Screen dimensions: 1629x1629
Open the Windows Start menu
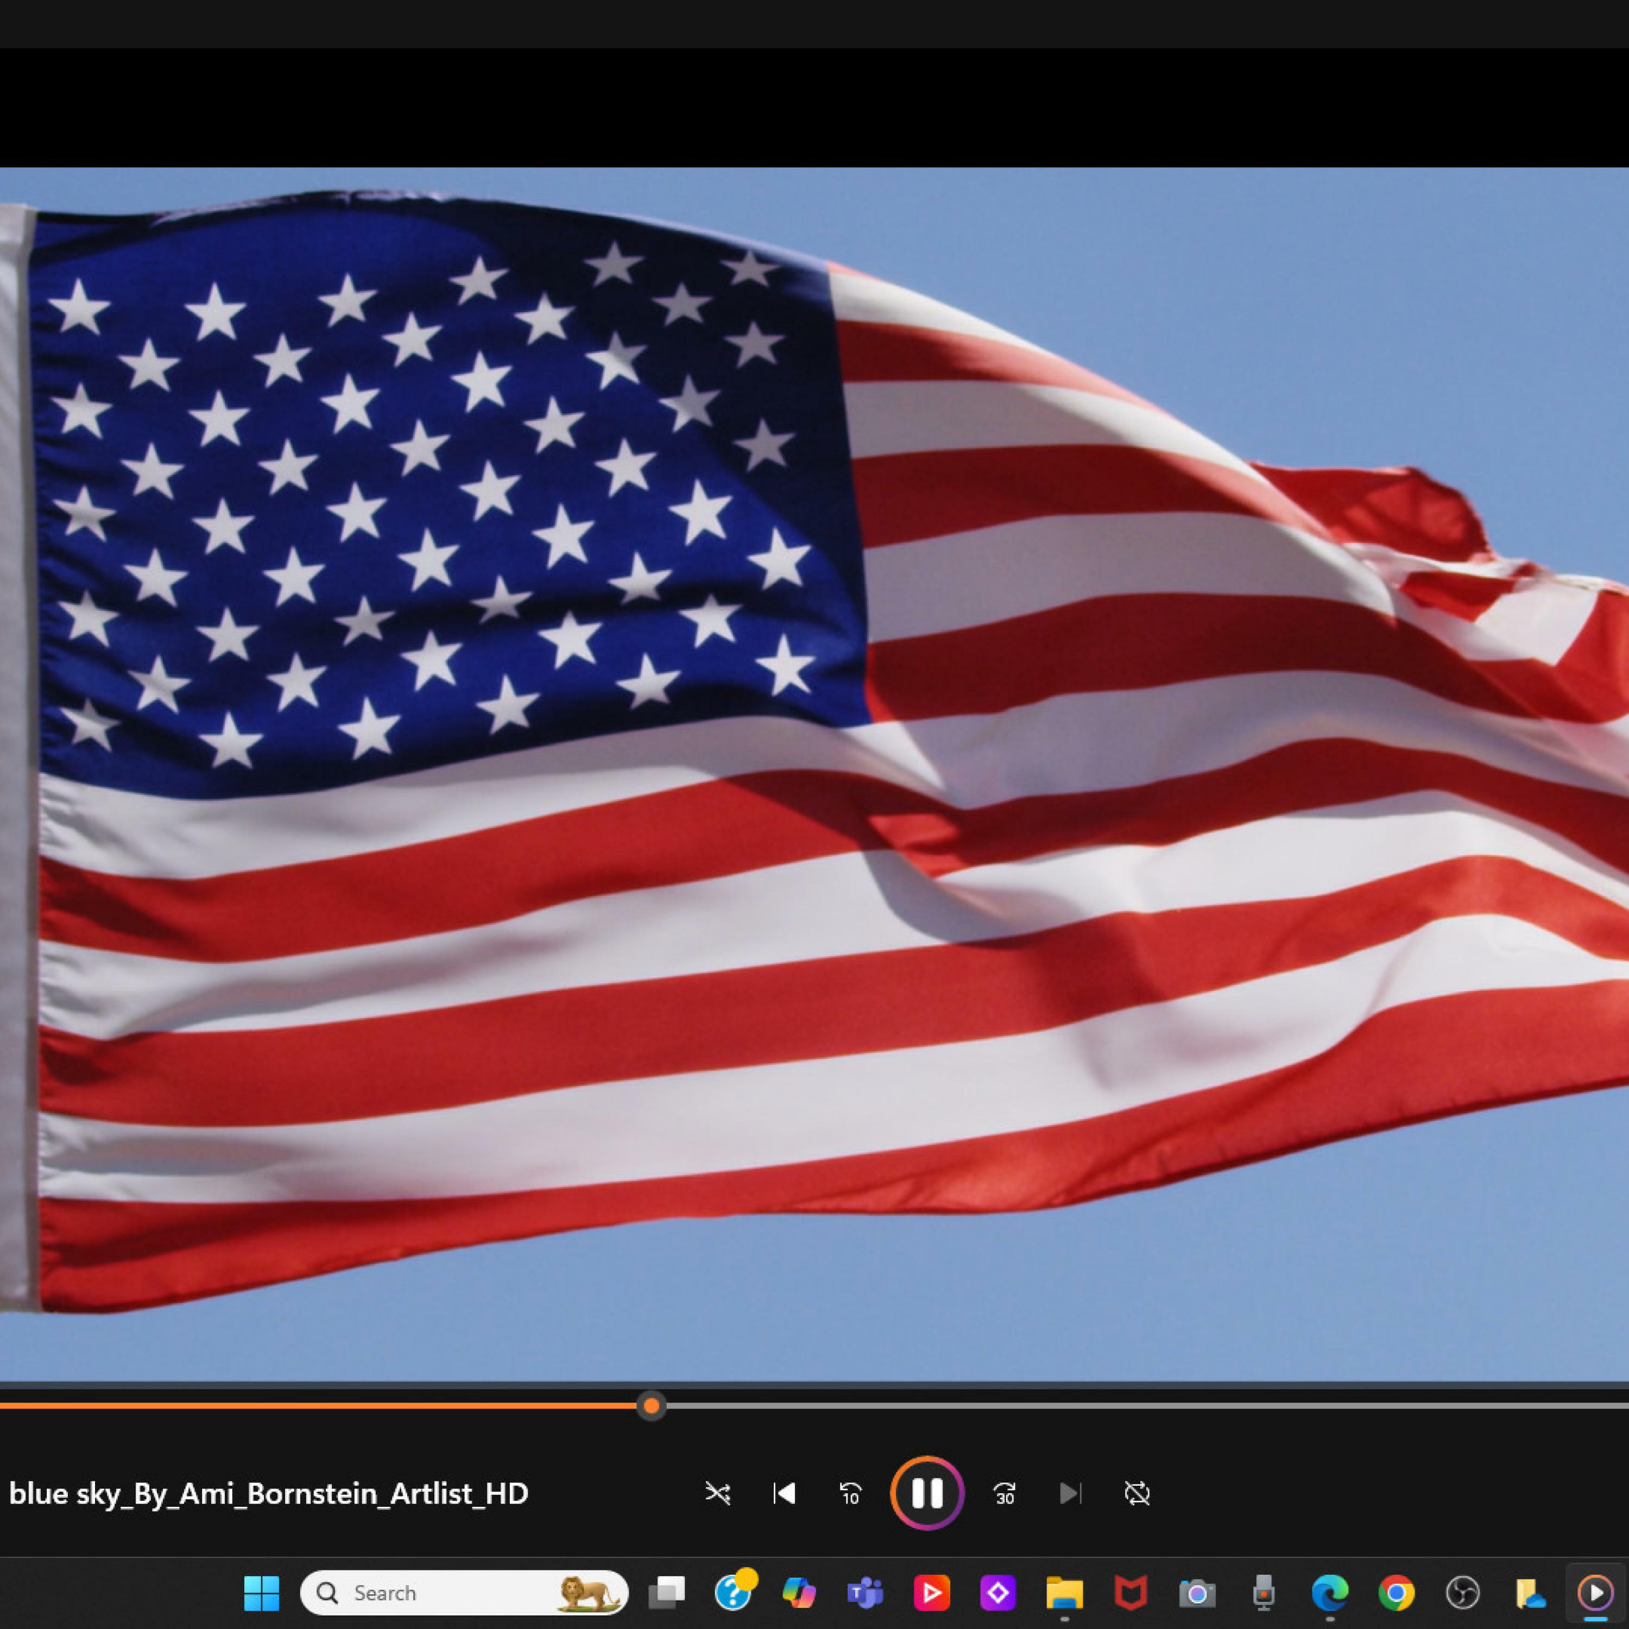(x=261, y=1593)
